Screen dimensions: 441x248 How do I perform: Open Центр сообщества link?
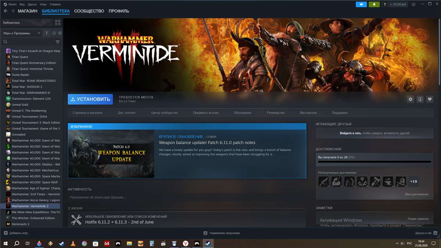[164, 113]
